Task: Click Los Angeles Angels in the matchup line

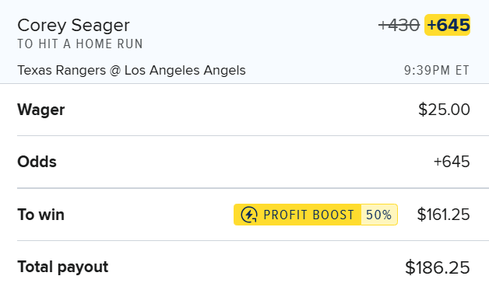Action: 185,71
